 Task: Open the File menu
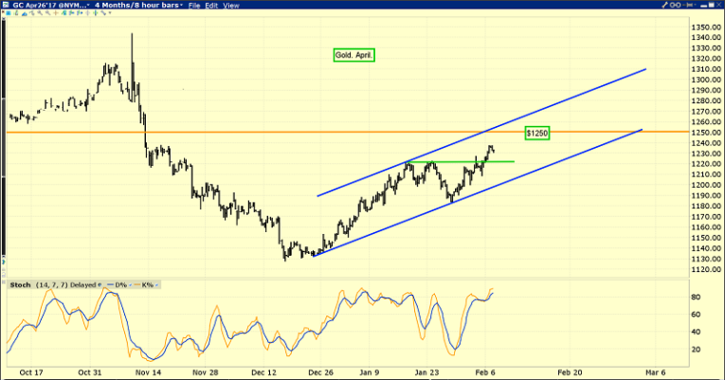194,6
